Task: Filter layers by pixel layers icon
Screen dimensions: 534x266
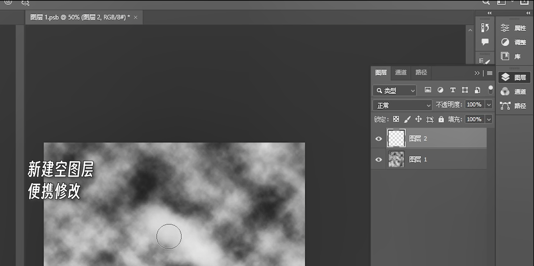Action: (428, 90)
